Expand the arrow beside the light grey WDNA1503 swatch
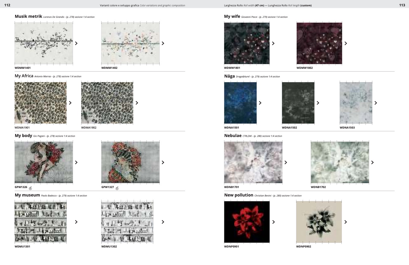 (376, 103)
